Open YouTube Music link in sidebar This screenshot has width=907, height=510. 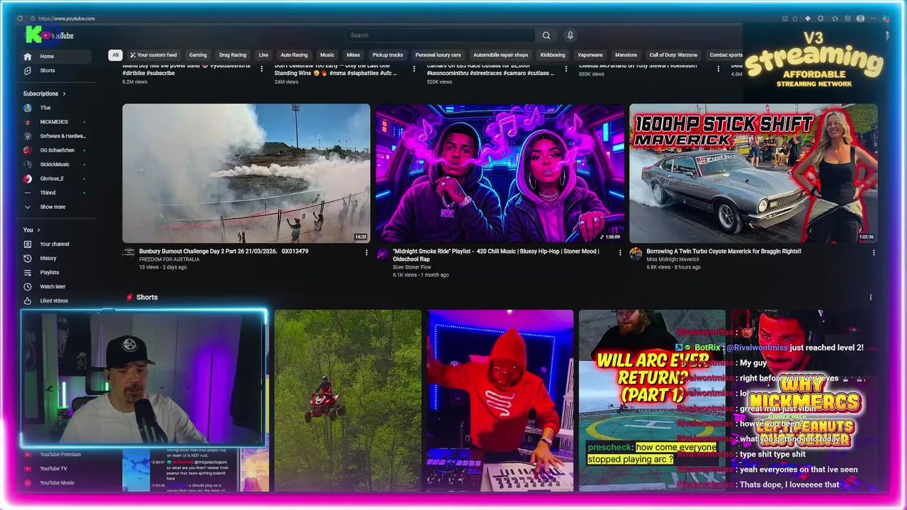57,483
